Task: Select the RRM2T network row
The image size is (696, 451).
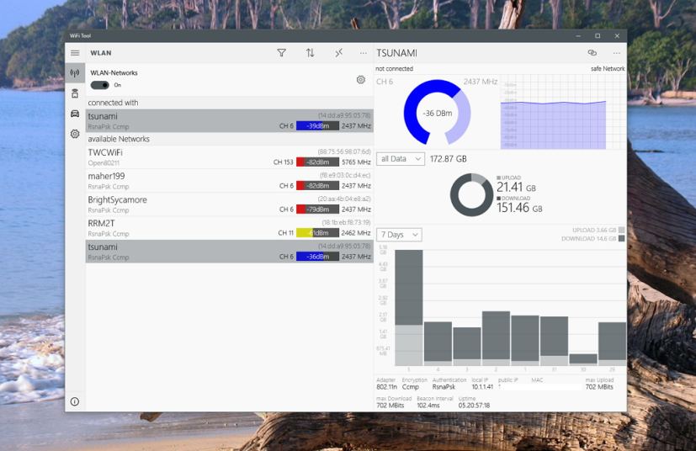Action: tap(229, 228)
